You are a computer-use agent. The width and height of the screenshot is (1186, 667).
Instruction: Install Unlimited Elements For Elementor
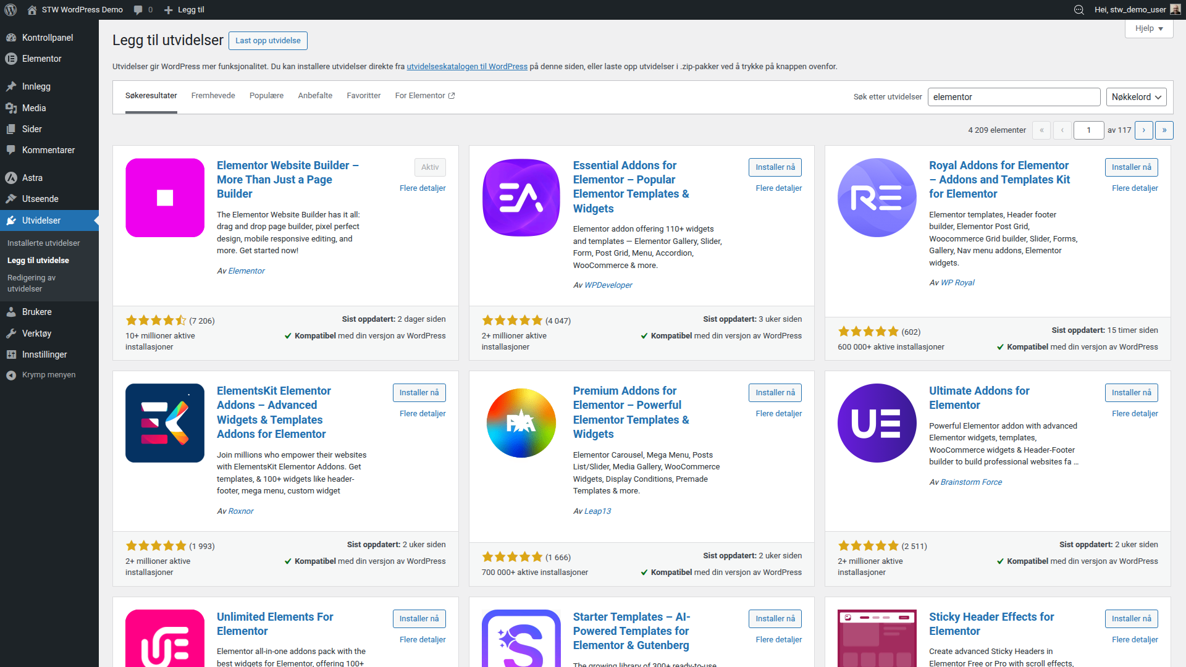pyautogui.click(x=419, y=619)
